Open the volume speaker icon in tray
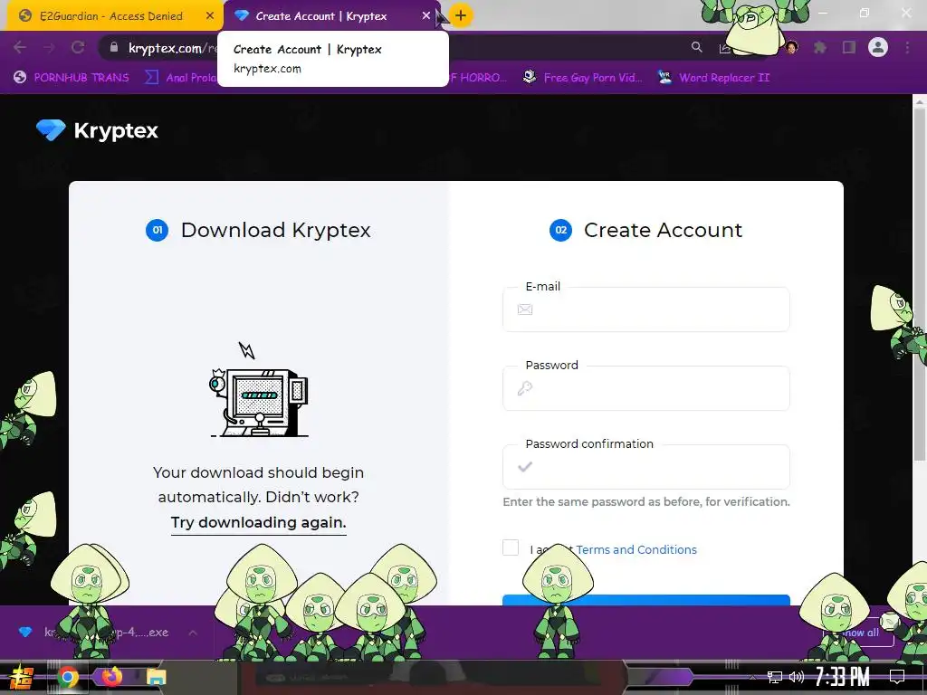The width and height of the screenshot is (927, 695). pyautogui.click(x=797, y=677)
